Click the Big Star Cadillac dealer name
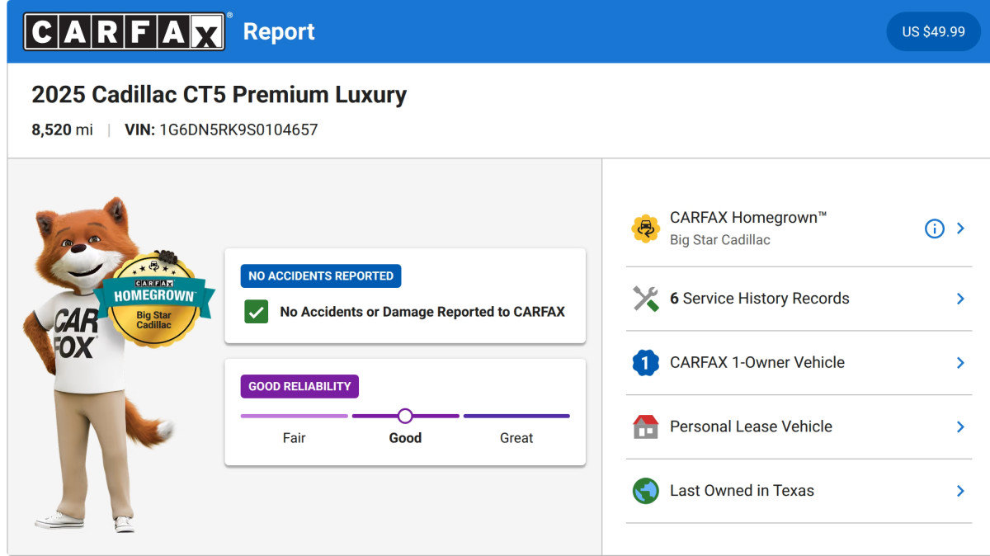The width and height of the screenshot is (990, 556). click(720, 240)
